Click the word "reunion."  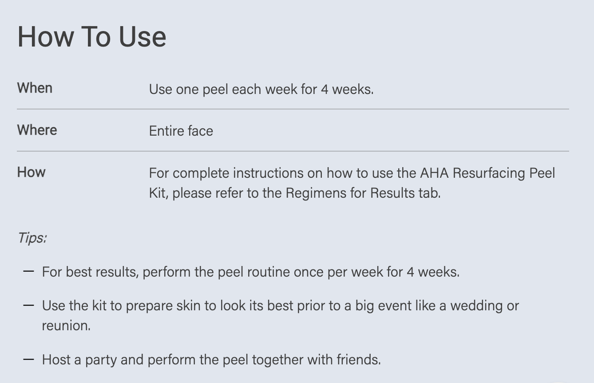coord(66,326)
